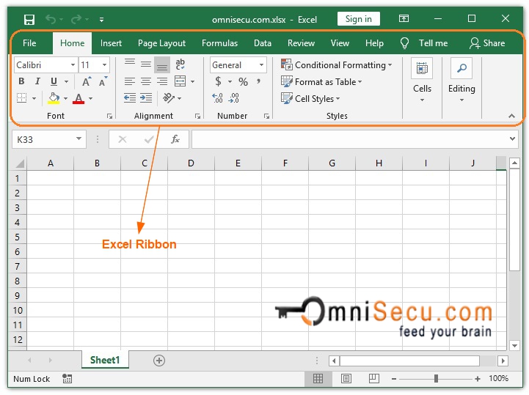Switch to Page Layout view icon
The image size is (529, 395).
pos(346,378)
